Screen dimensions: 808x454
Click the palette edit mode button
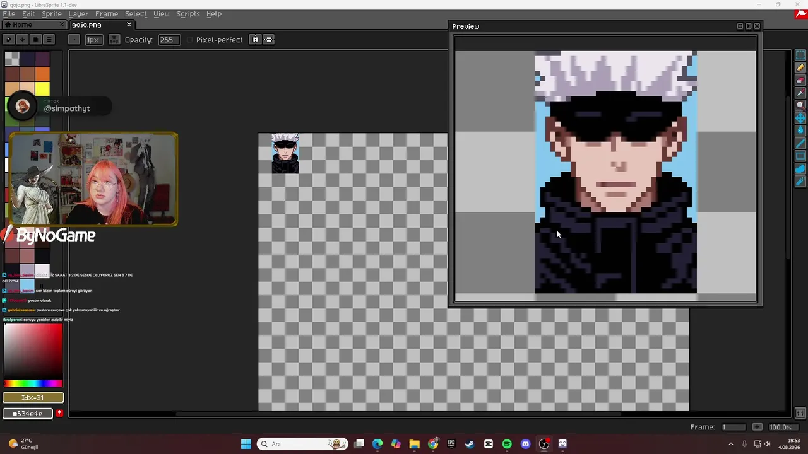click(x=8, y=40)
